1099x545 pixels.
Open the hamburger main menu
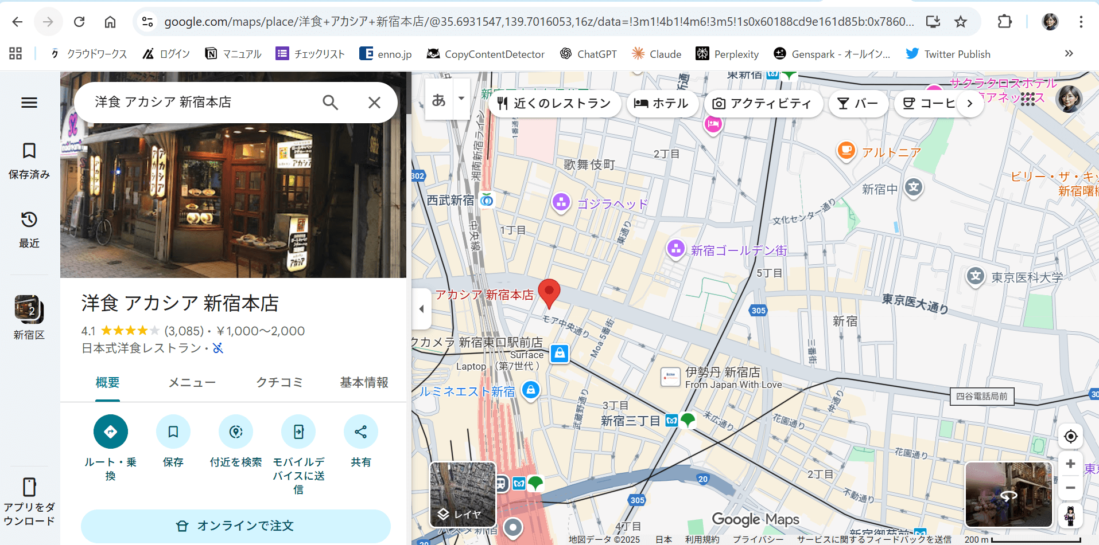coord(29,103)
